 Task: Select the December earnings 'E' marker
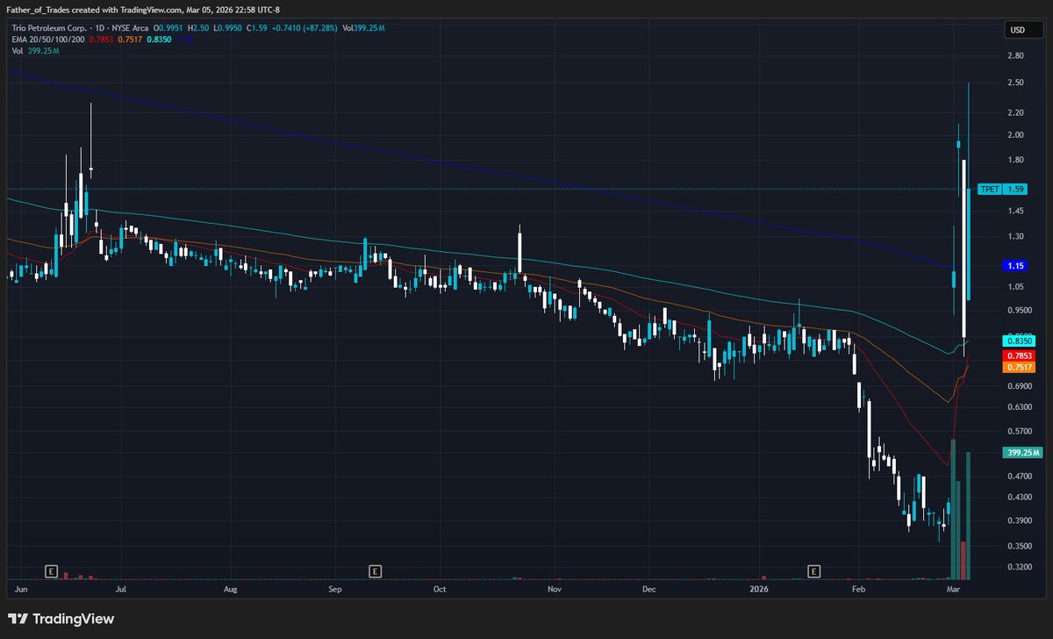[813, 571]
